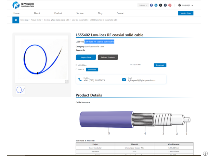This screenshot has height=156, width=208.
Task: Follow low loss, phase stable coaxial cable breadcrumb
Action: tap(57, 20)
